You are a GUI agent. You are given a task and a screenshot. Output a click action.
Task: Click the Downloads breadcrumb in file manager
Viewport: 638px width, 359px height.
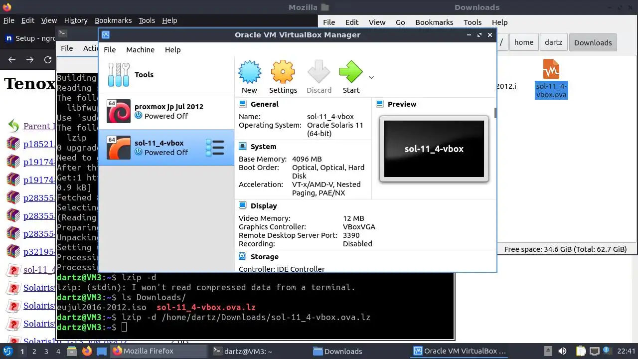point(593,42)
